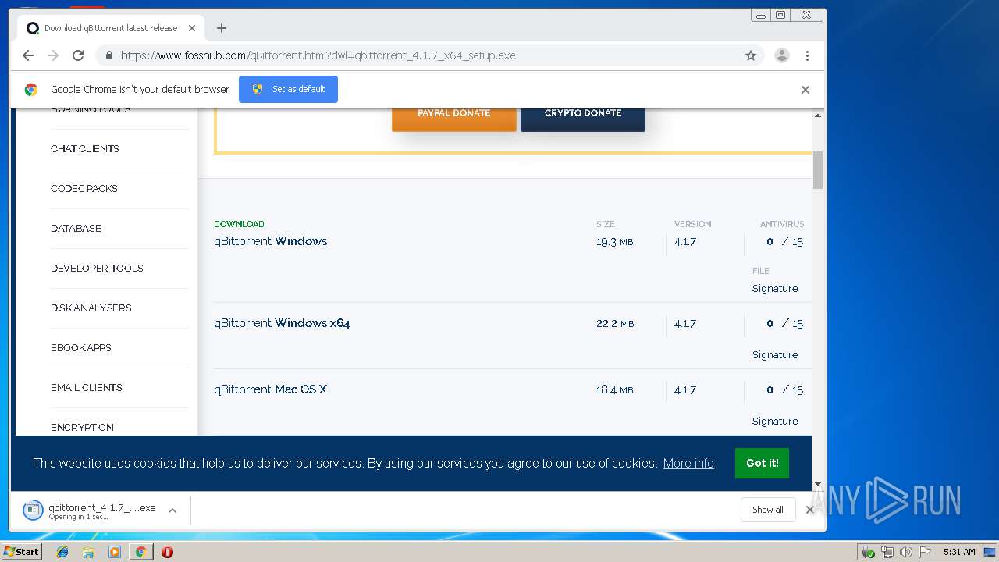
Task: Open the Windows Start menu
Action: [21, 552]
